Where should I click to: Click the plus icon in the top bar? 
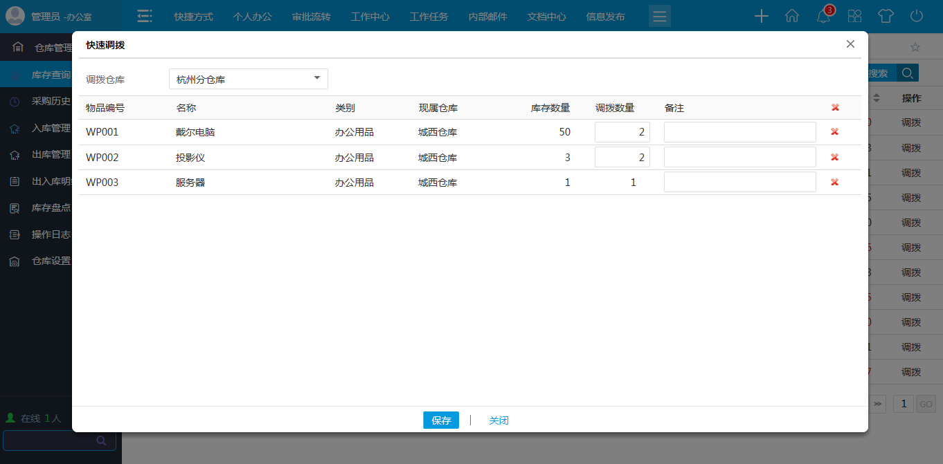coord(761,15)
